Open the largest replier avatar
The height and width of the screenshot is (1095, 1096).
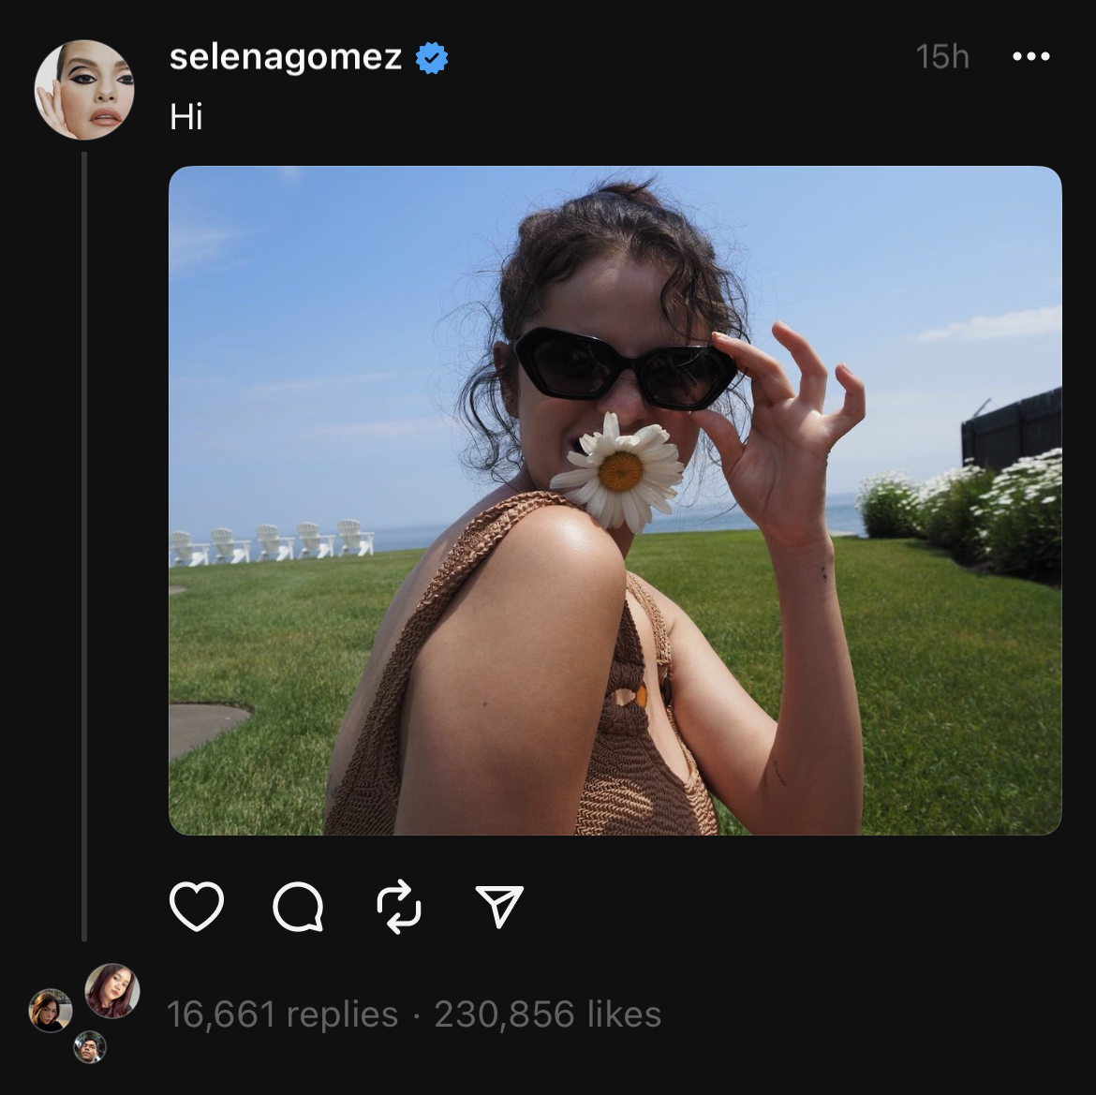pyautogui.click(x=112, y=990)
